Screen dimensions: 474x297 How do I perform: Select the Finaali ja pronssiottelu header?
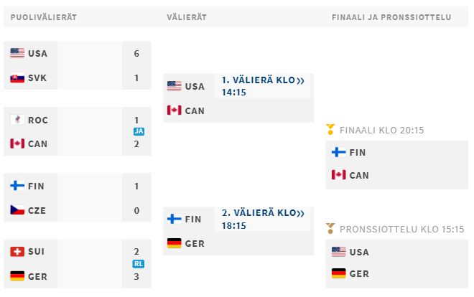391,17
